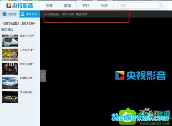Click the 央视影音 logo in header
This screenshot has width=172, height=126.
pos(20,5)
